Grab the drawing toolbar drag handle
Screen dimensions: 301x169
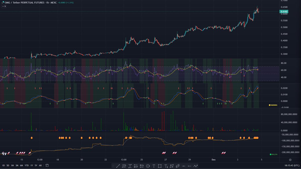pos(113,166)
